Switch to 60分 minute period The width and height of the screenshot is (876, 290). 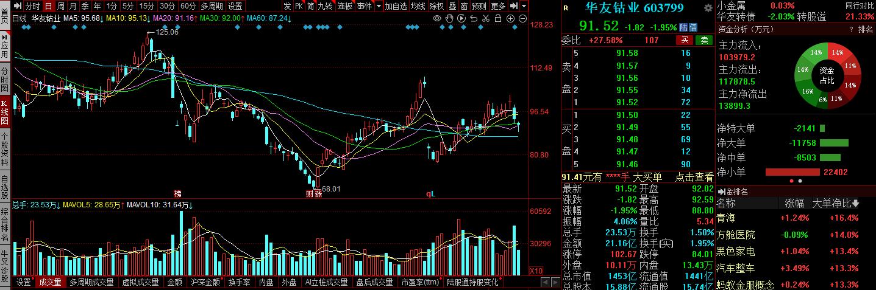click(x=188, y=6)
